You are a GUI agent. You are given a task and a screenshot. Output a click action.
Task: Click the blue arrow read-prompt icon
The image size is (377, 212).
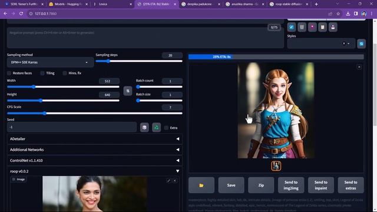point(292,27)
